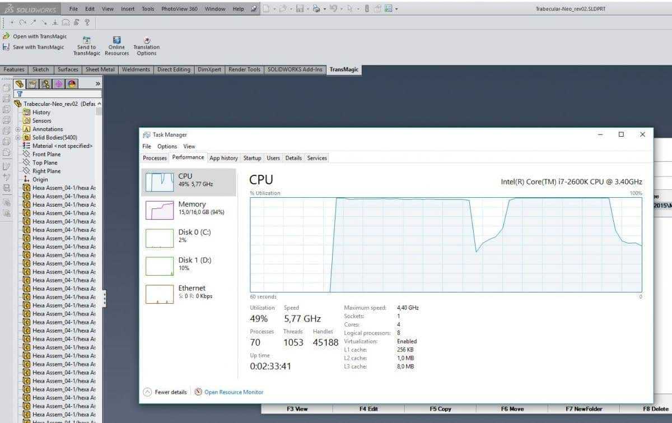The image size is (672, 423).
Task: Click the SolidWorks Select cursor icon
Action: (x=349, y=8)
